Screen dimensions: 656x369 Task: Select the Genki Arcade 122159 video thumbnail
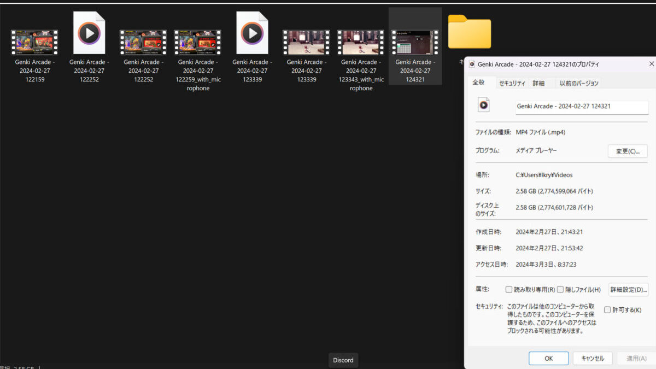(34, 42)
